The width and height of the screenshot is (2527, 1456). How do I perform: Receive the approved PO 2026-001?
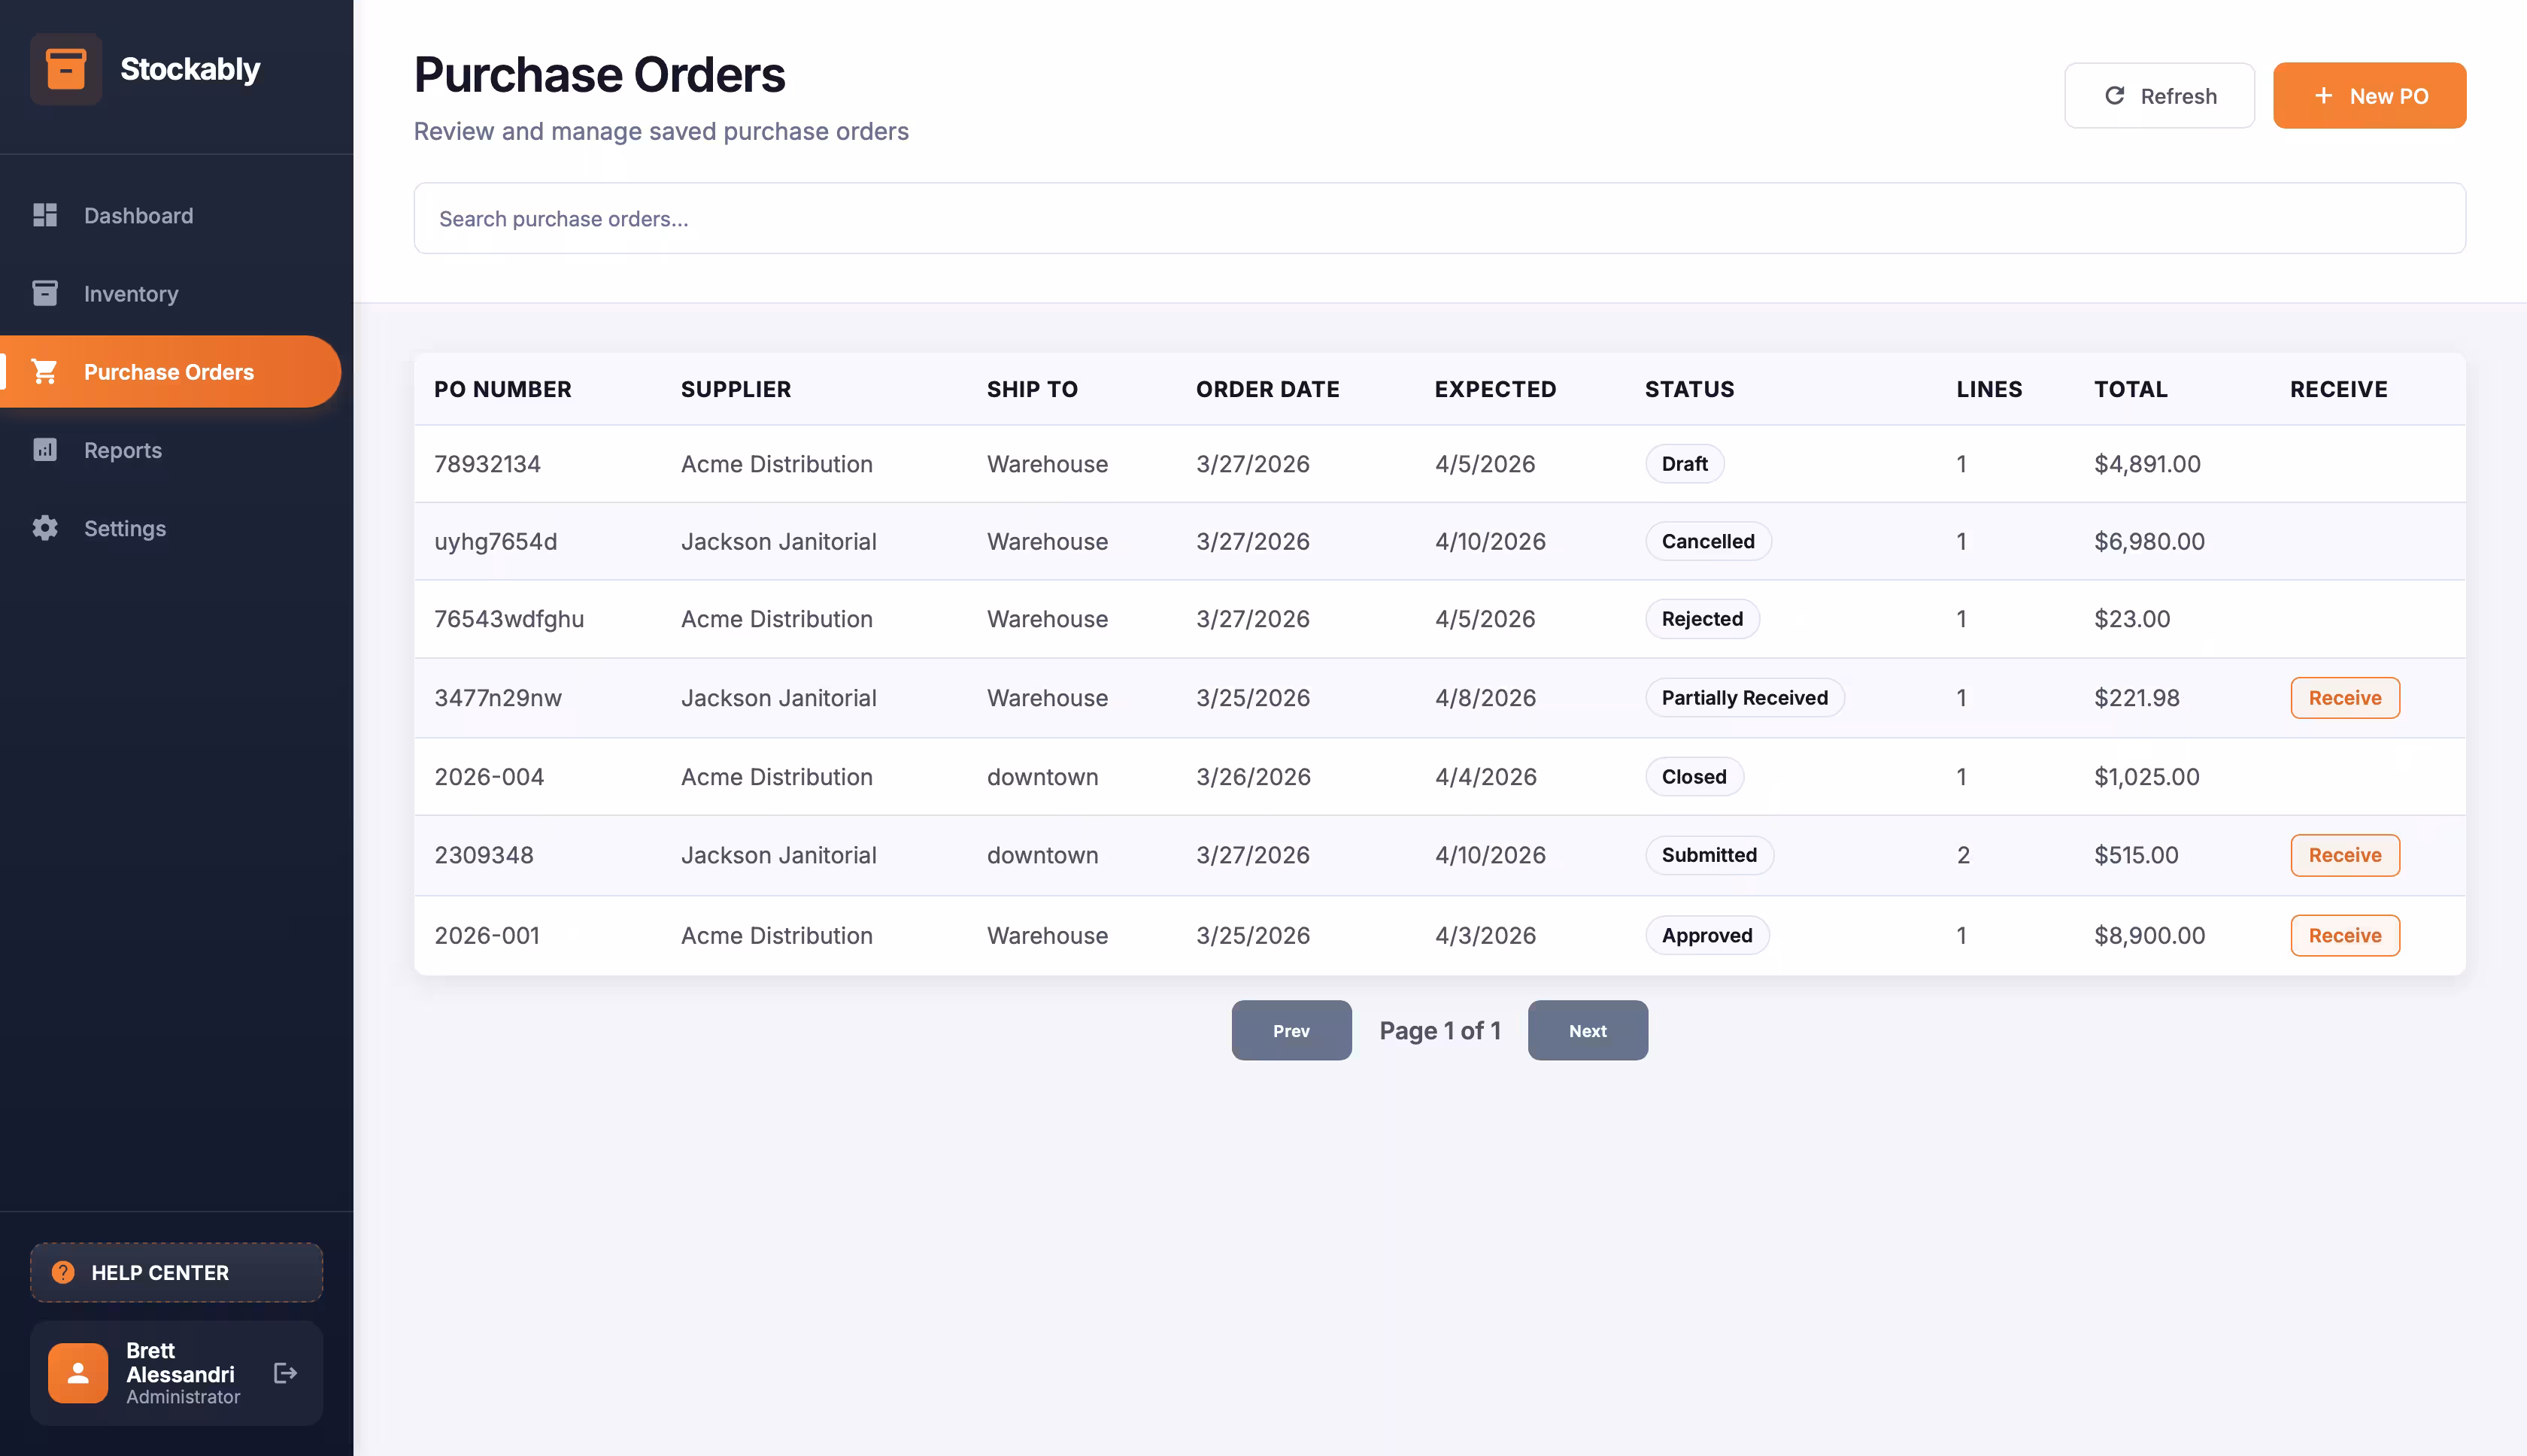[x=2344, y=935]
